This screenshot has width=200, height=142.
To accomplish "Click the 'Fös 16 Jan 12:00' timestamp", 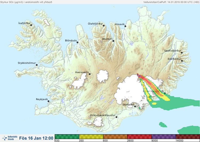I will 36,138.
